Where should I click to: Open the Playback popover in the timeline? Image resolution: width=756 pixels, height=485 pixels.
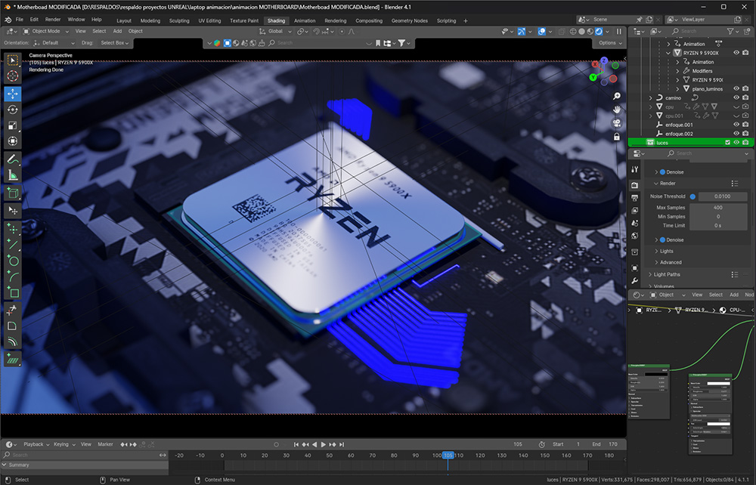click(33, 444)
